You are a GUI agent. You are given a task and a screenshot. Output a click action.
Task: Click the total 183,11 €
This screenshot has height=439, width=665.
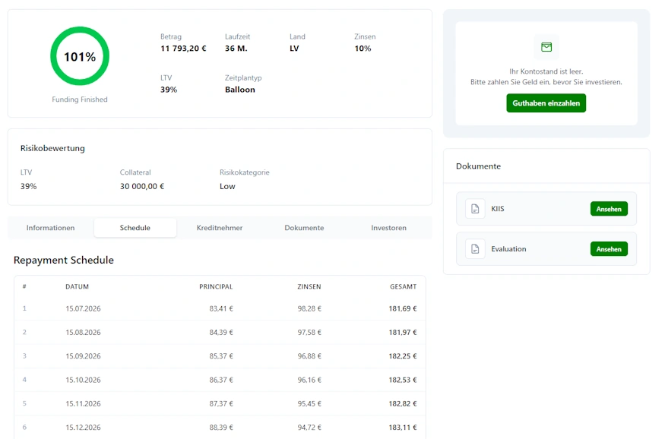(x=403, y=427)
